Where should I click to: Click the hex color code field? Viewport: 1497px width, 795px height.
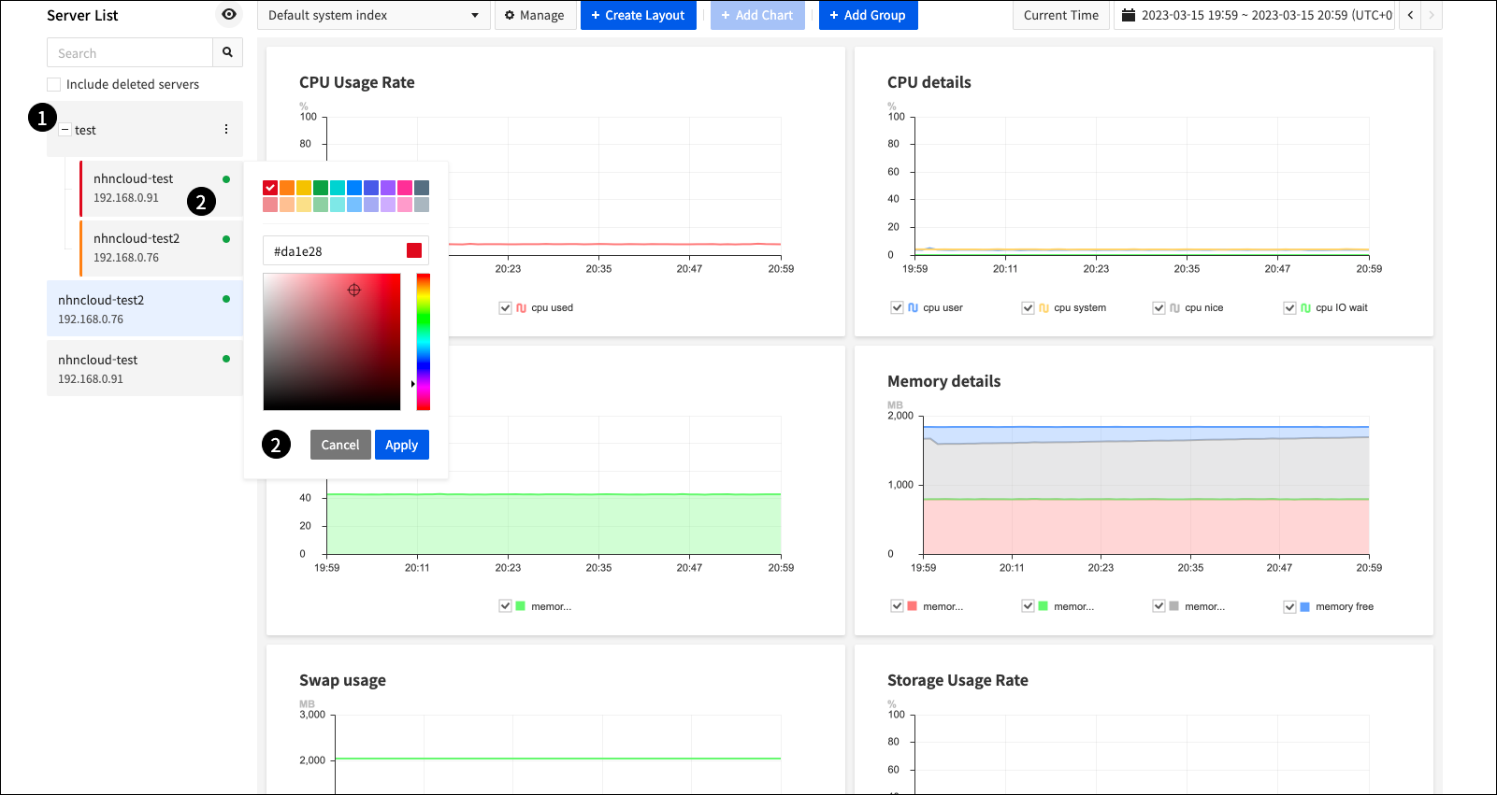[335, 251]
